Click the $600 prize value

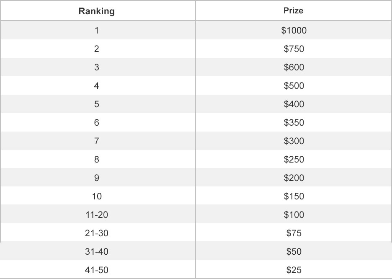294,67
